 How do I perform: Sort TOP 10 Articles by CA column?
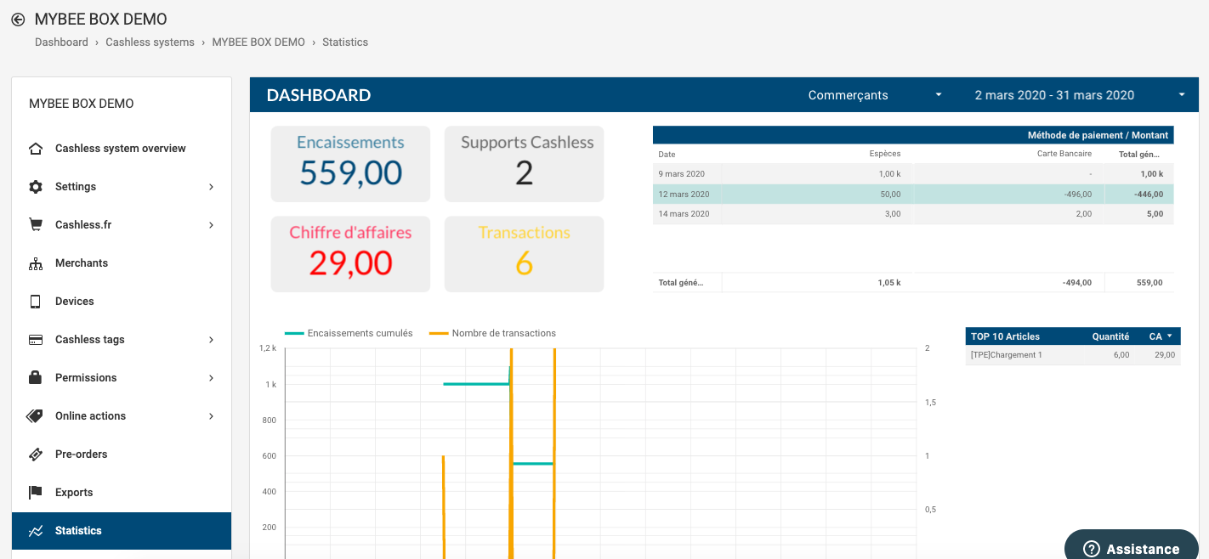coord(1161,336)
